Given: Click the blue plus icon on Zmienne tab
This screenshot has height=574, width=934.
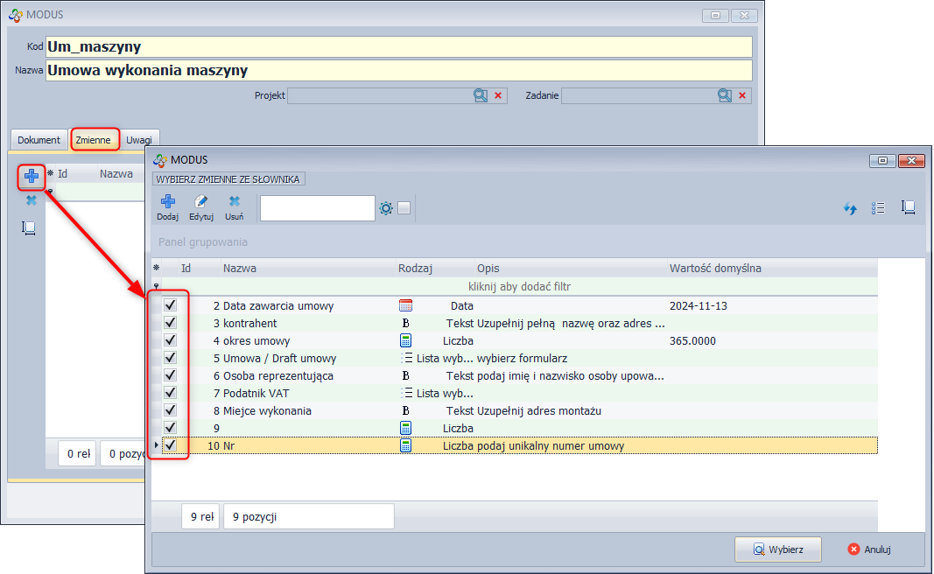Looking at the screenshot, I should coord(32,176).
